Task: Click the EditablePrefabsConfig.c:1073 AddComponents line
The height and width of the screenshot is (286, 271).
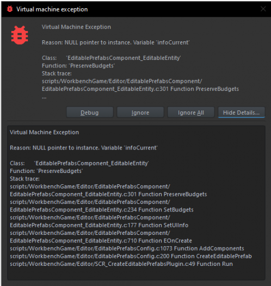Action: (127, 248)
